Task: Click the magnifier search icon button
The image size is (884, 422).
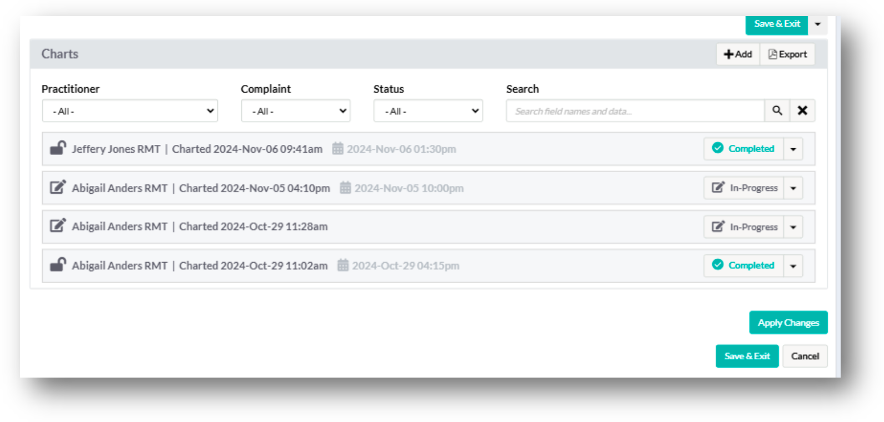Action: tap(777, 110)
